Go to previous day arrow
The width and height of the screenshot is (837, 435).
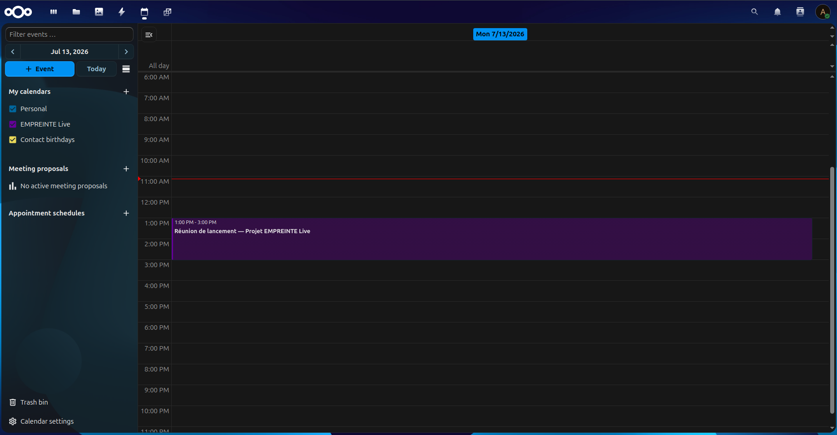(x=13, y=52)
